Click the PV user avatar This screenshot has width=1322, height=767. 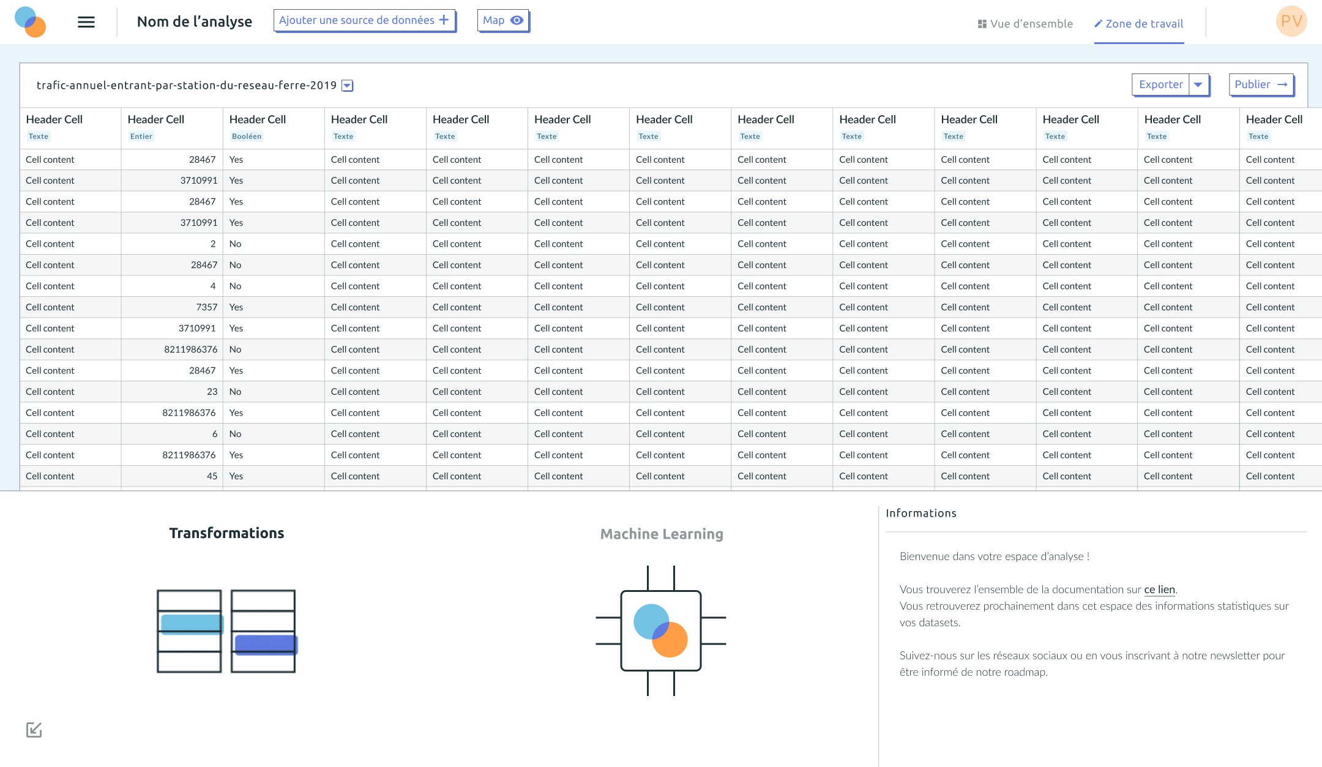pyautogui.click(x=1291, y=21)
